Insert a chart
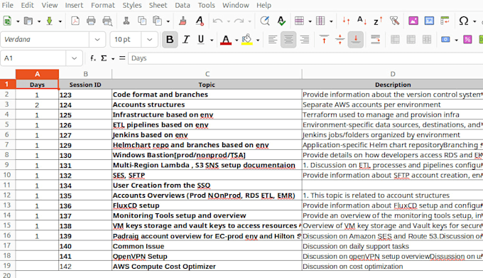Screen dimensions: 483x278 point(429,21)
